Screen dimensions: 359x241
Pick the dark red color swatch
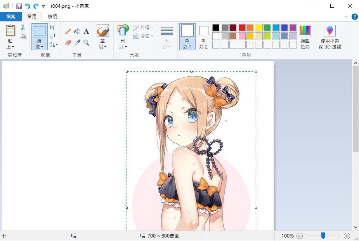[233, 28]
